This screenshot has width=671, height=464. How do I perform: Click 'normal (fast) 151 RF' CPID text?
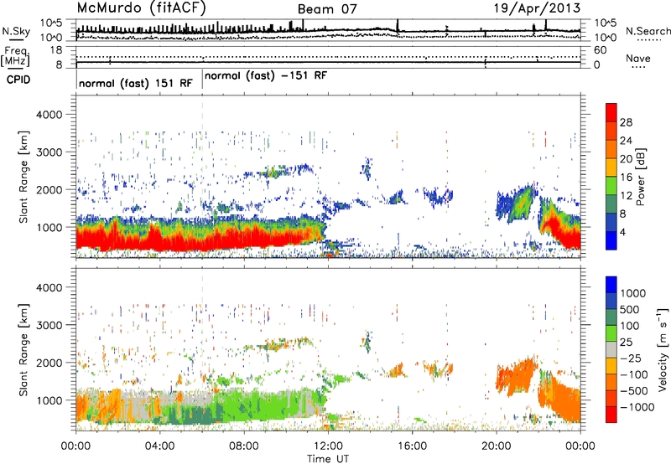click(x=136, y=83)
